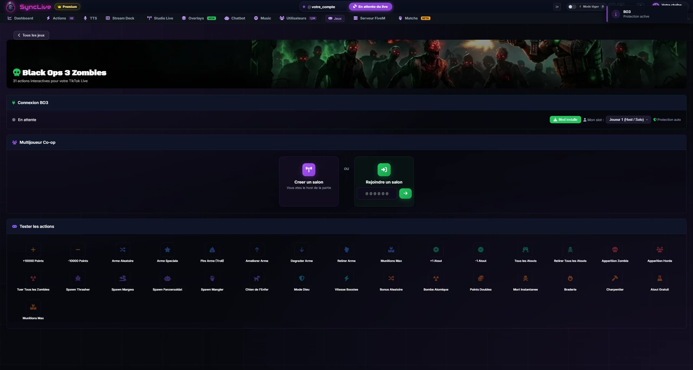Trigger the blue-icon Munitions Max action
The width and height of the screenshot is (693, 370).
coord(391,250)
